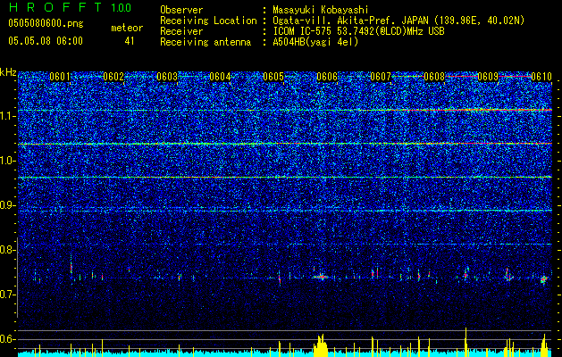The height and width of the screenshot is (357, 562).
Task: Select the 0.6 frequency axis label
Action: point(7,339)
